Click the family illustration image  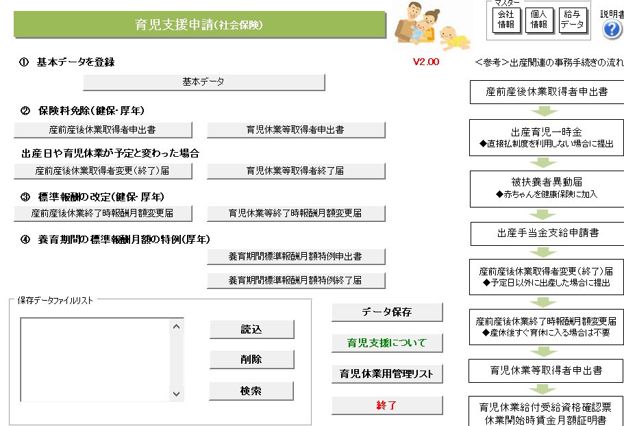pos(432,26)
